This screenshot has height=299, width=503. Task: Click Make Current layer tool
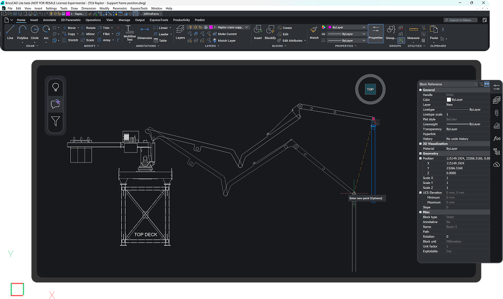tap(224, 34)
